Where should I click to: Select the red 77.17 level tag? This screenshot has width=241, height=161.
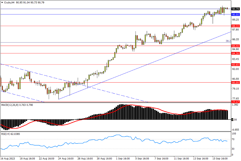(x=235, y=102)
